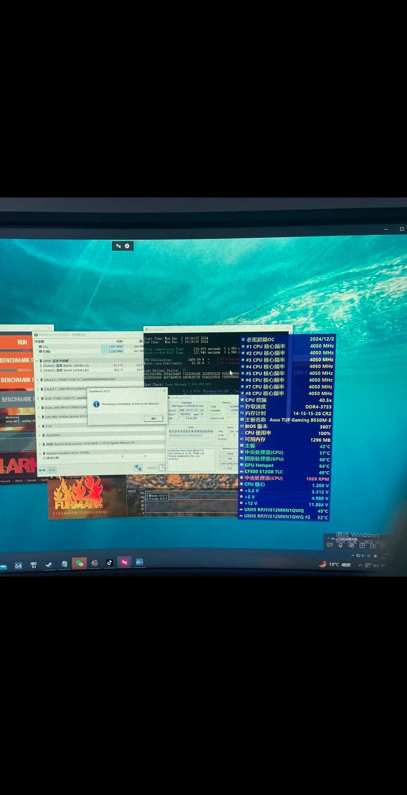The image size is (407, 795).
Task: Open Steam from the taskbar
Action: pos(49,564)
